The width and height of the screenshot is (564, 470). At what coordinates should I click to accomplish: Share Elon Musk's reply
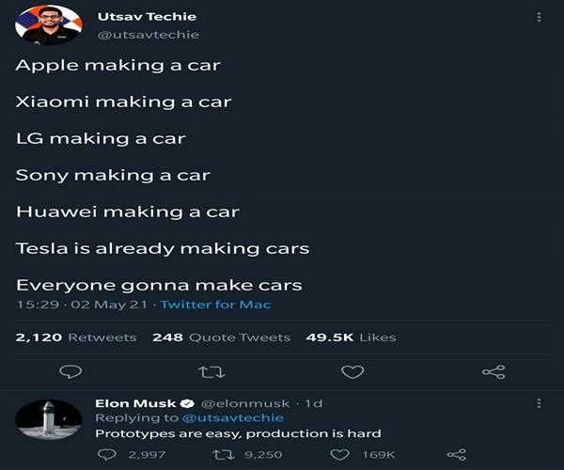(x=457, y=455)
